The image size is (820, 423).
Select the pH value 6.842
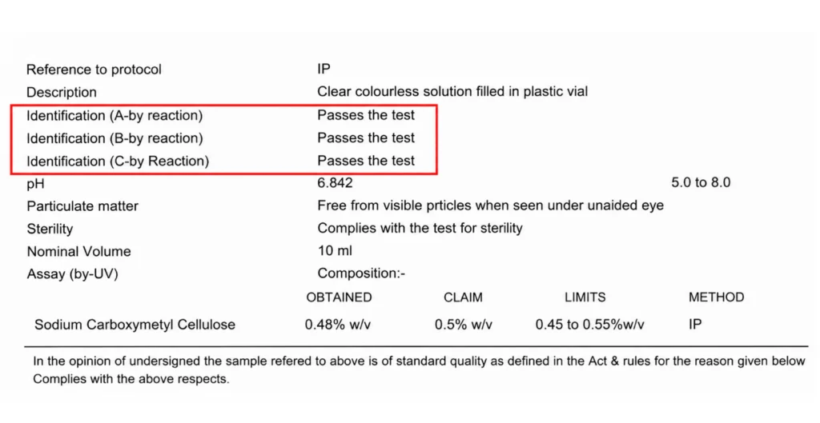[336, 183]
